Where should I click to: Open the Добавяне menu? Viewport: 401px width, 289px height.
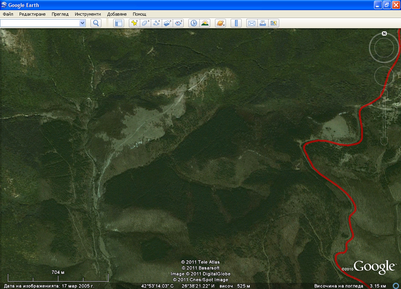[x=117, y=14]
